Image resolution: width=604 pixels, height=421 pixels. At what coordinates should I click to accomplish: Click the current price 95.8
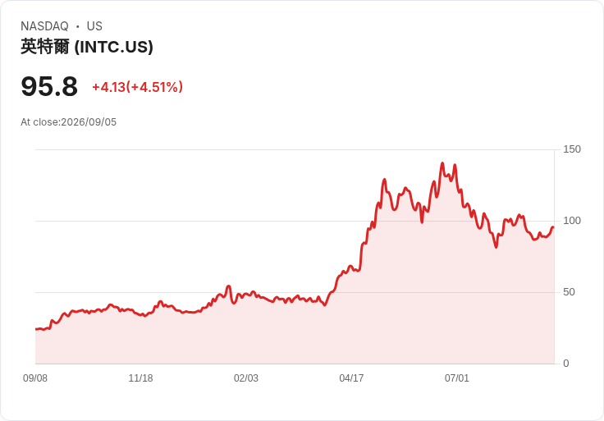coord(49,86)
